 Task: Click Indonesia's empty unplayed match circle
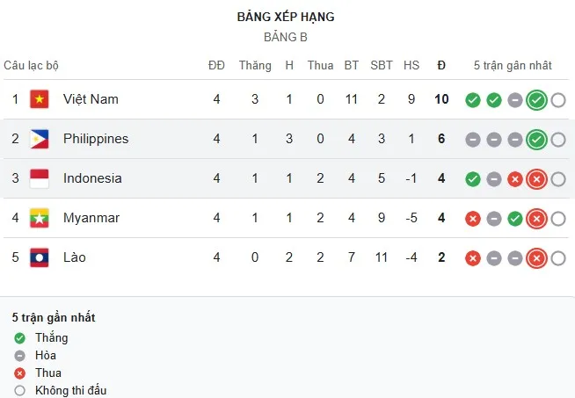(558, 179)
